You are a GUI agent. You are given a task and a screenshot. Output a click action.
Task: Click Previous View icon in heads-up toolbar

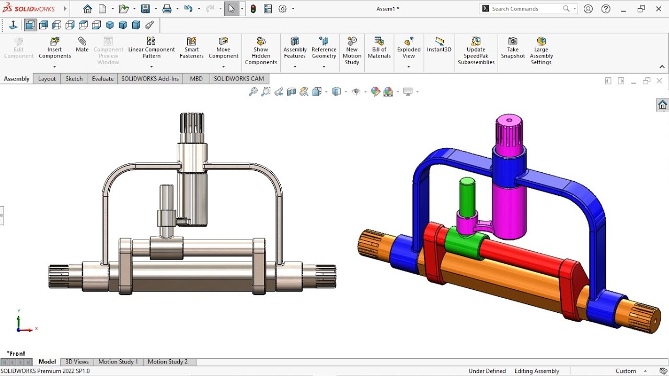pos(279,92)
